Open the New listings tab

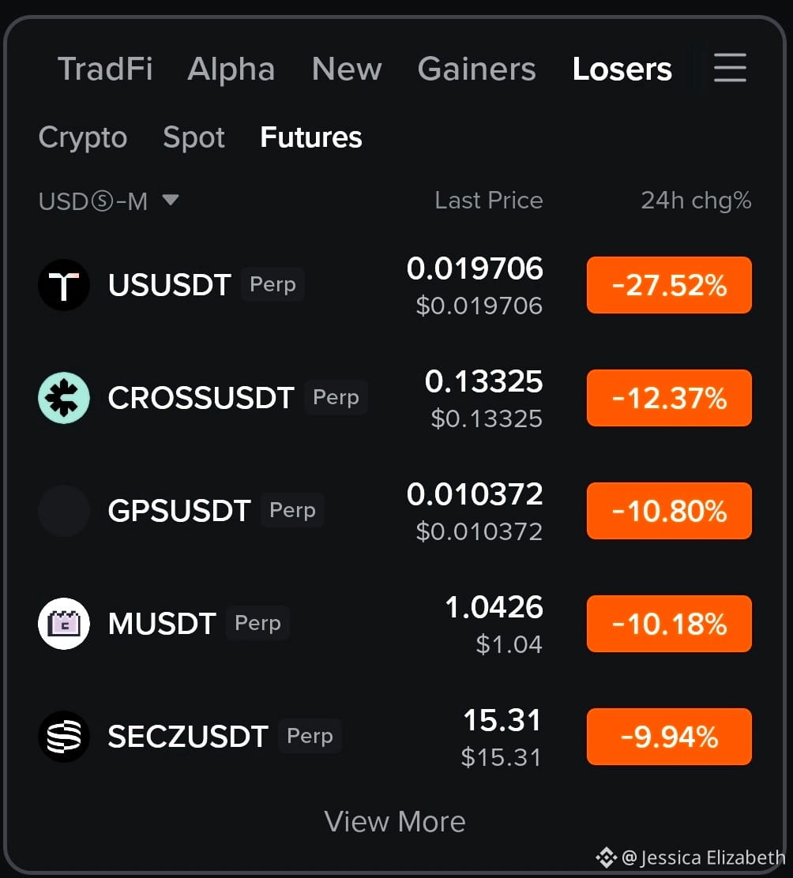(x=347, y=69)
